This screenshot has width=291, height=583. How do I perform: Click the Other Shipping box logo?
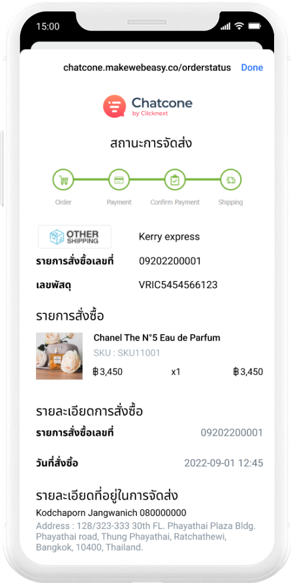click(x=75, y=236)
